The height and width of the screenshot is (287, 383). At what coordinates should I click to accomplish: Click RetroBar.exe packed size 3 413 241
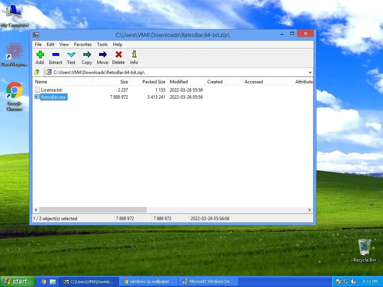pos(156,97)
